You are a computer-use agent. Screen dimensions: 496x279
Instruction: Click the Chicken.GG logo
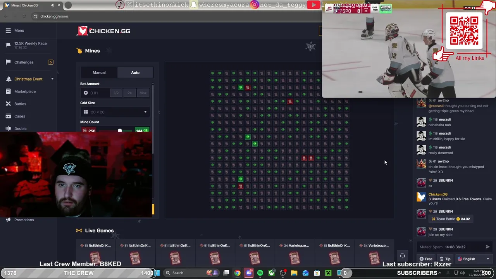[103, 31]
